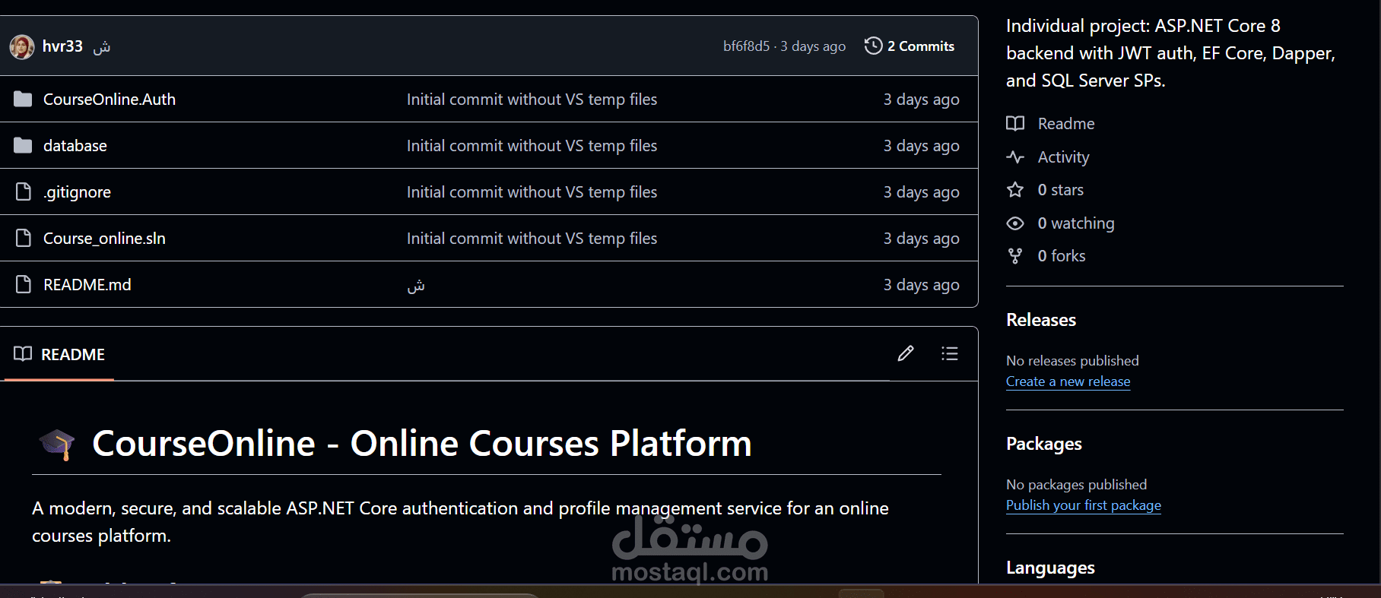The width and height of the screenshot is (1381, 598).
Task: Click '3 days ago' in CourseOnline.Auth row
Action: pyautogui.click(x=921, y=100)
